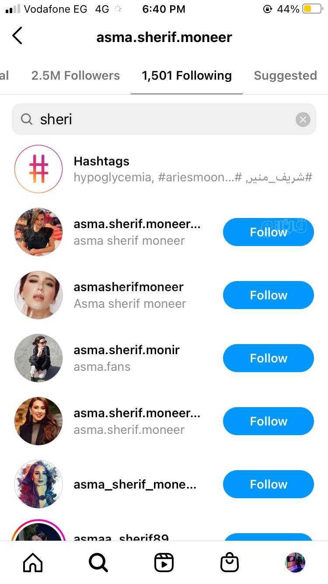Open asma.sherif.monir profile picture

coord(38,358)
